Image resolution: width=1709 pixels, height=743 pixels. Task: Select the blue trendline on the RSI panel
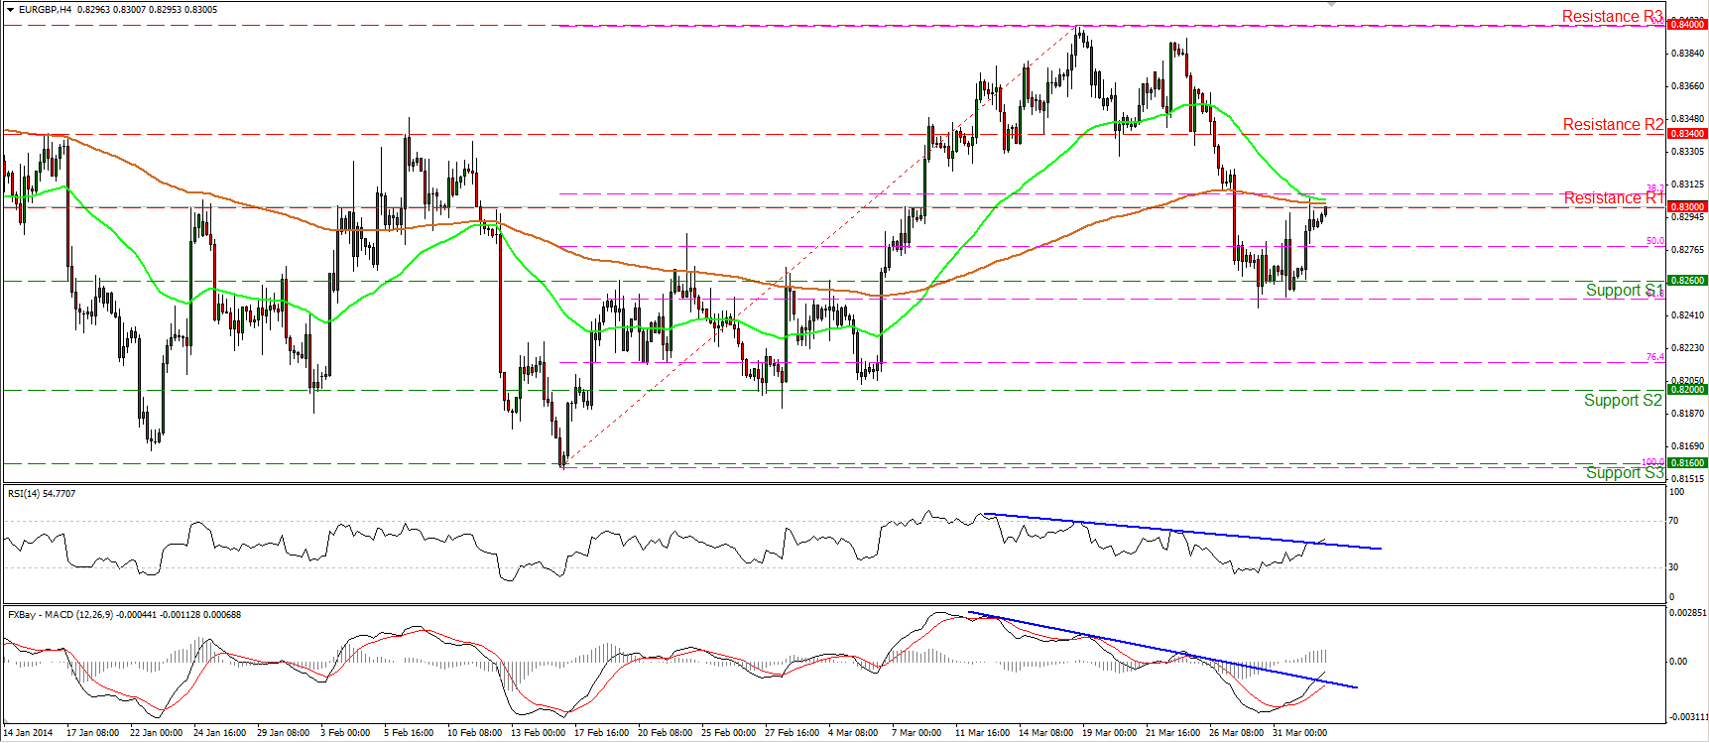1180,531
